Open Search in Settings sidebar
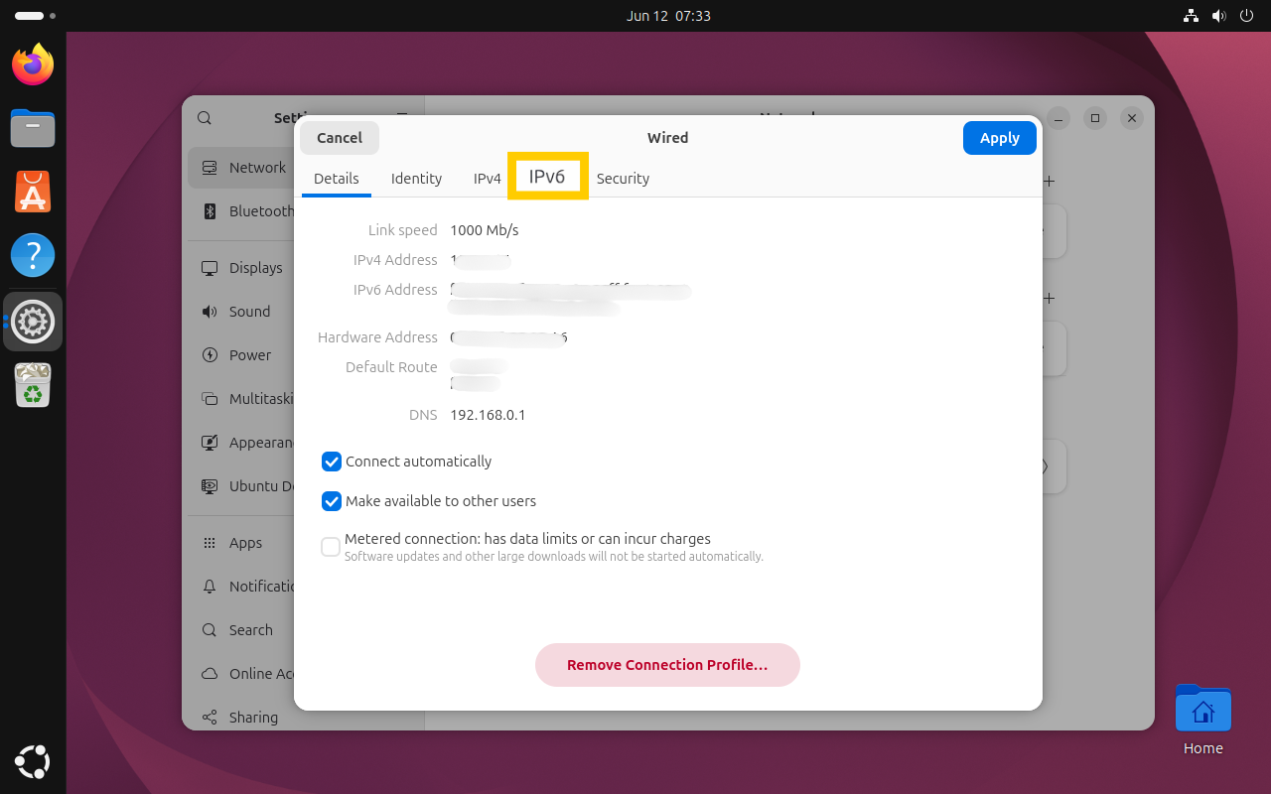The height and width of the screenshot is (794, 1271). 241,630
